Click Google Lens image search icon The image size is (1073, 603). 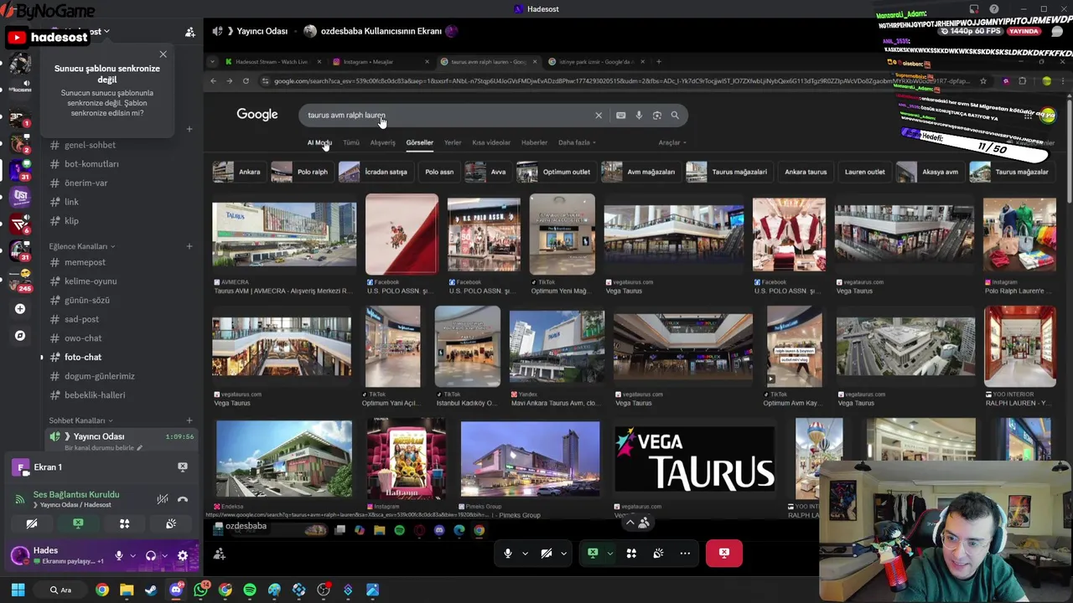657,116
